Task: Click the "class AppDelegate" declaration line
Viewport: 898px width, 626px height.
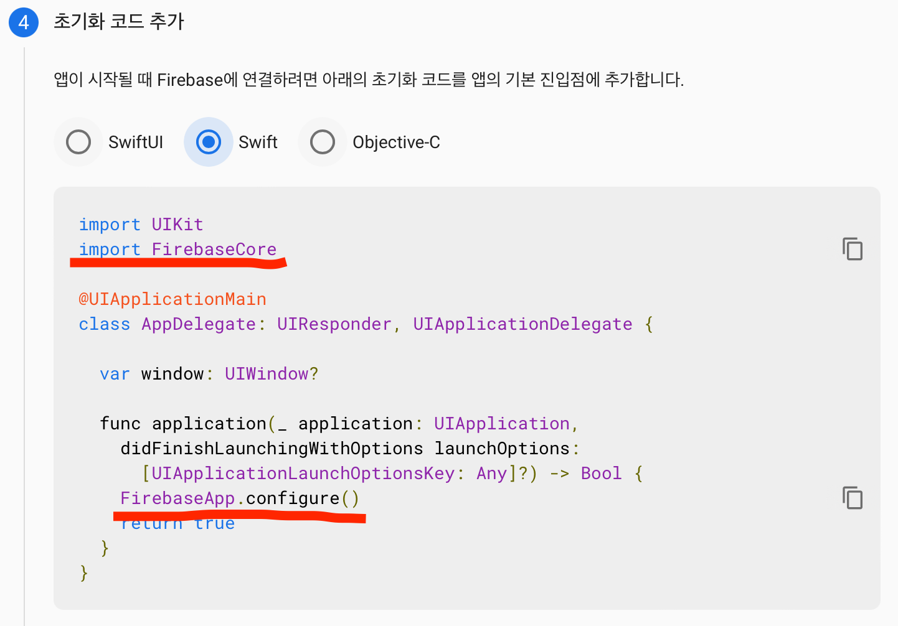Action: click(366, 324)
